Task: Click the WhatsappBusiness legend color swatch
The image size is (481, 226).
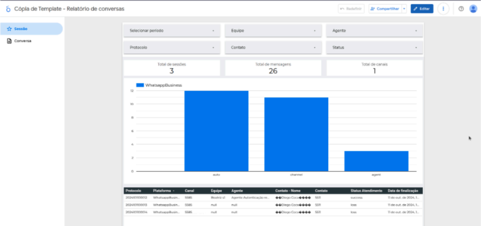Action: coord(140,85)
